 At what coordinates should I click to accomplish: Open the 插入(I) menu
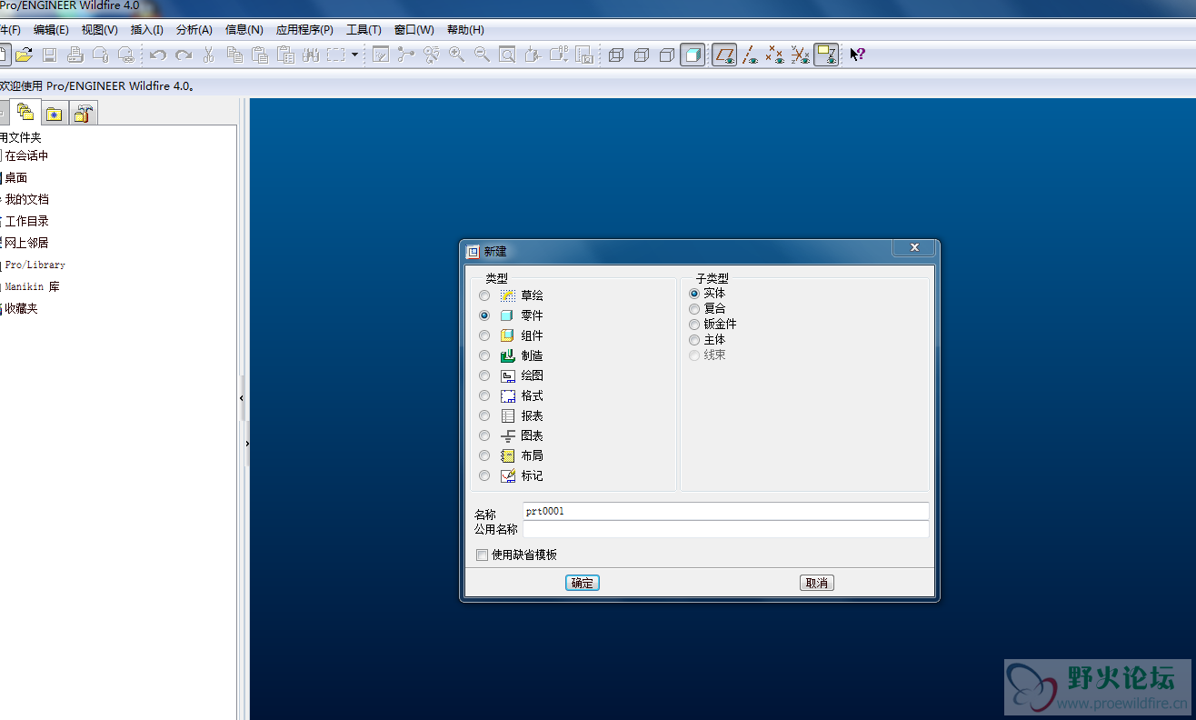tap(147, 30)
